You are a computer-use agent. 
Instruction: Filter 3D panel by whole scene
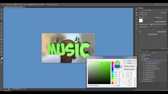(150, 53)
